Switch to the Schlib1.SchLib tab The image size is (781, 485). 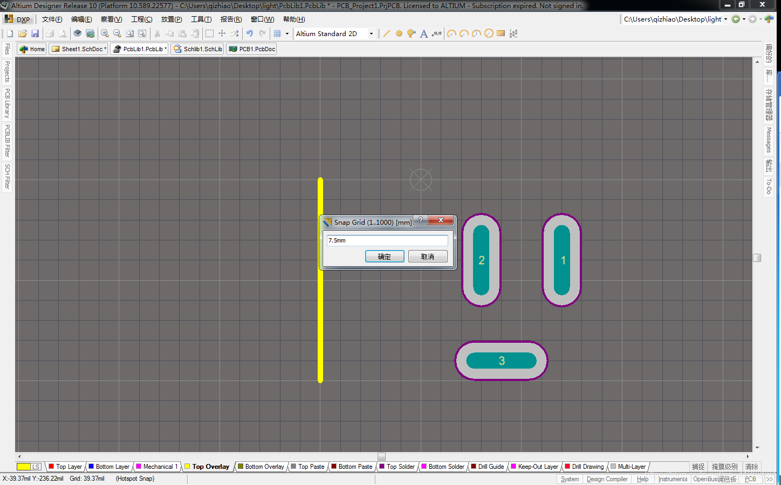[197, 49]
